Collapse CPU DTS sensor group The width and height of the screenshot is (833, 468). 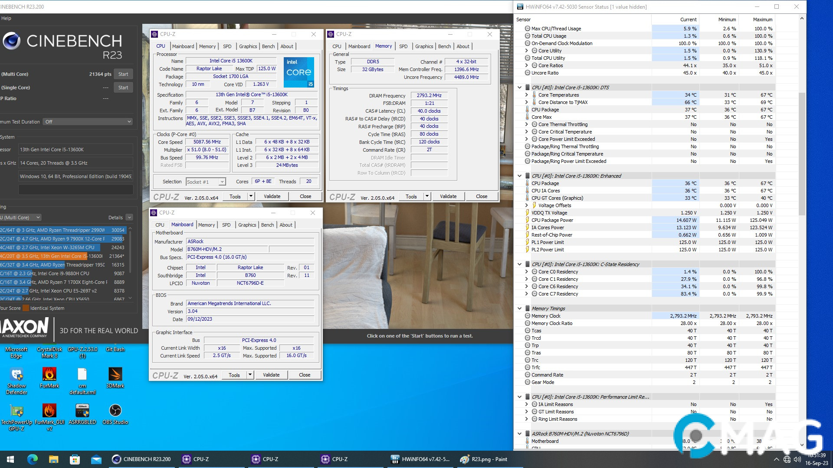519,88
